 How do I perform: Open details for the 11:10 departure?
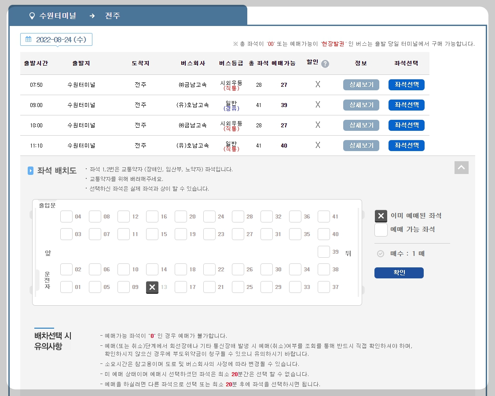[x=361, y=145]
